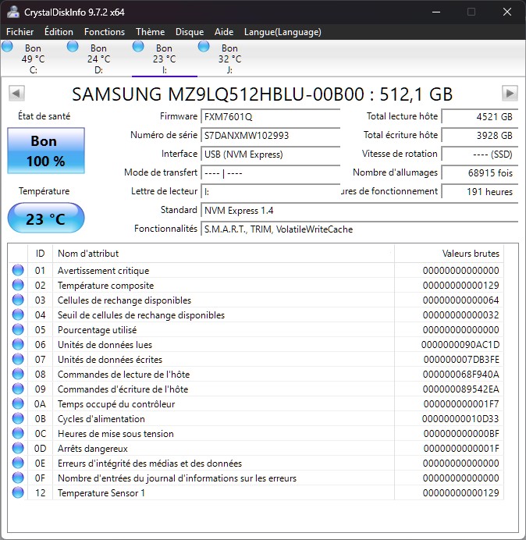This screenshot has height=540, width=526.
Task: Open the Thème menu
Action: 150,32
